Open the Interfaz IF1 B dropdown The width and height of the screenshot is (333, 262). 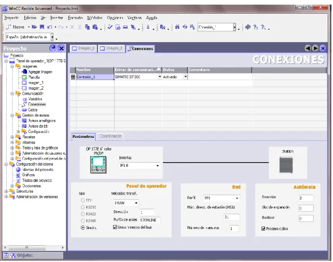pyautogui.click(x=158, y=166)
